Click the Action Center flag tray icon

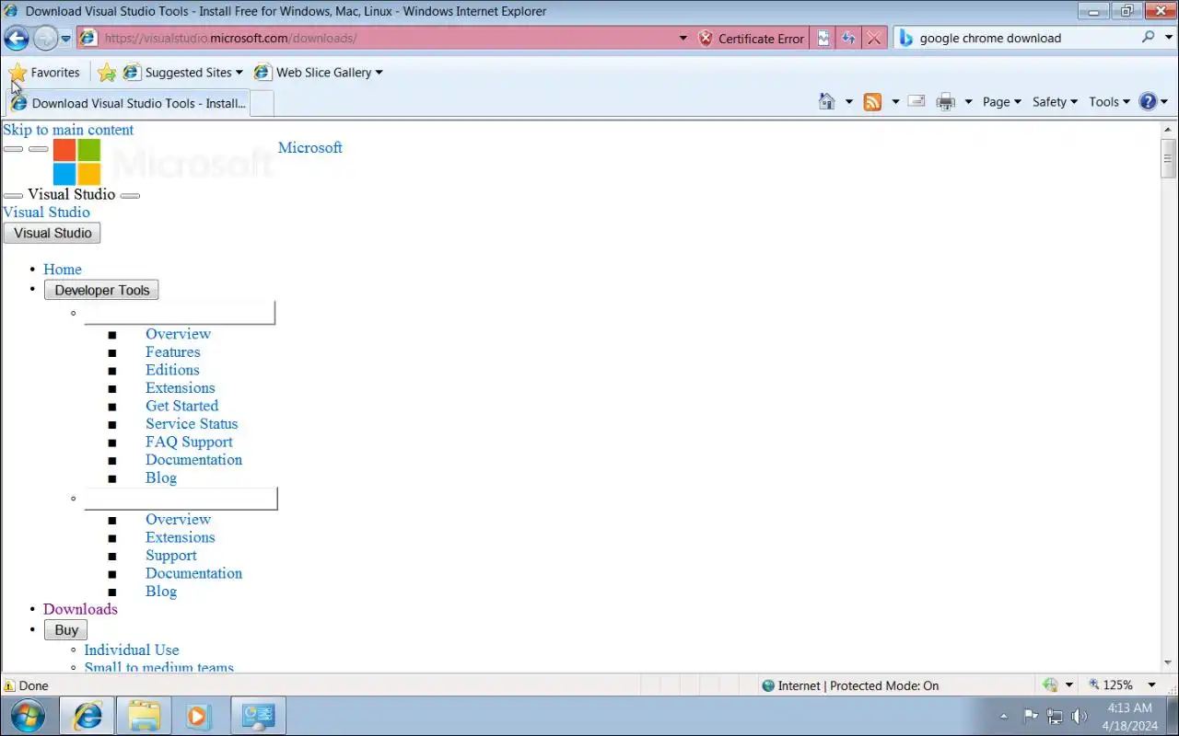click(x=1031, y=716)
